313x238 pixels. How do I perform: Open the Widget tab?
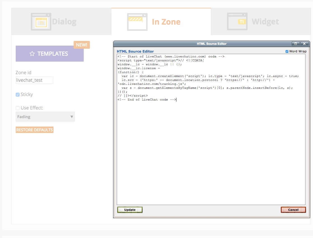(261, 22)
